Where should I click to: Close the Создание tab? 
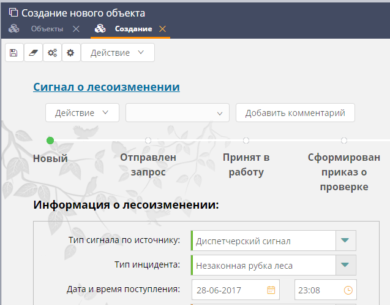162,29
